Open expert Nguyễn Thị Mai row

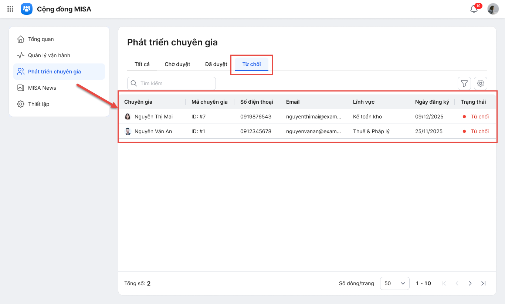click(x=153, y=117)
